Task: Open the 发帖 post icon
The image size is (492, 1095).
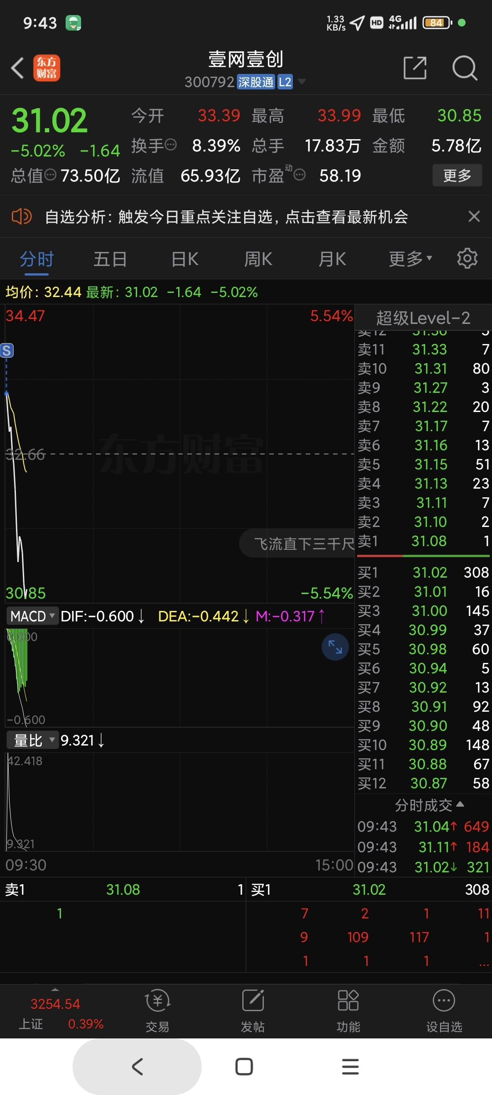Action: pyautogui.click(x=253, y=1011)
